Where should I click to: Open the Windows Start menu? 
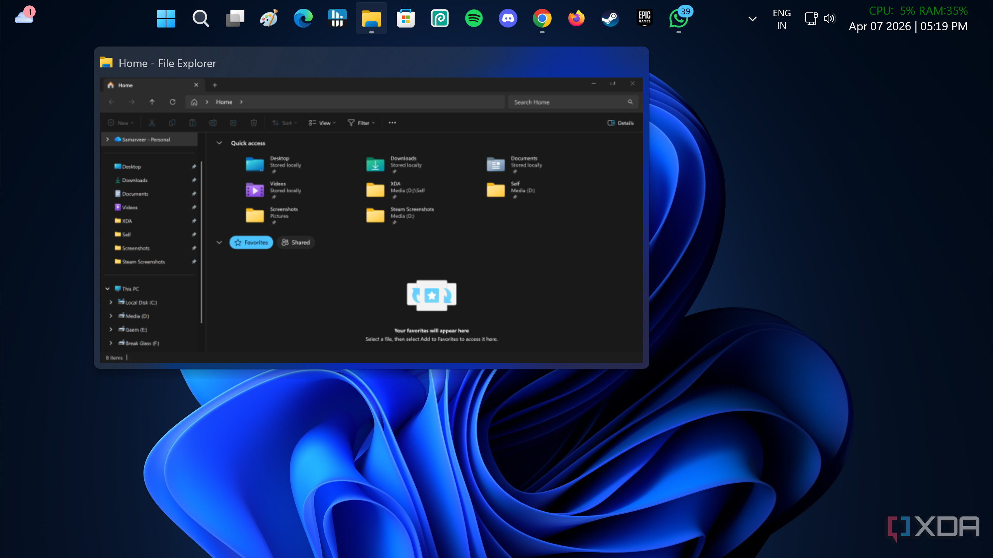coord(166,18)
